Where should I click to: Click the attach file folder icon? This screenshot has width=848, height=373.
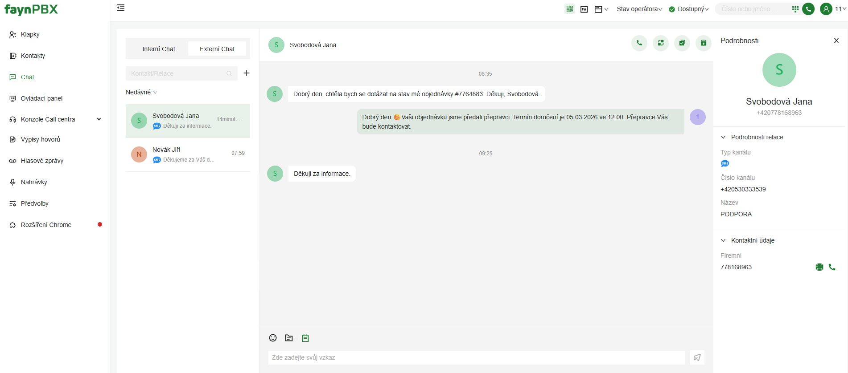(289, 338)
